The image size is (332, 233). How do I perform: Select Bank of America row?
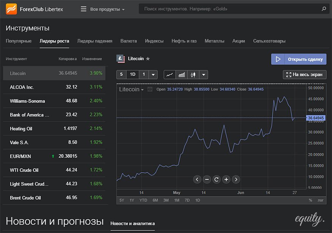54,115
